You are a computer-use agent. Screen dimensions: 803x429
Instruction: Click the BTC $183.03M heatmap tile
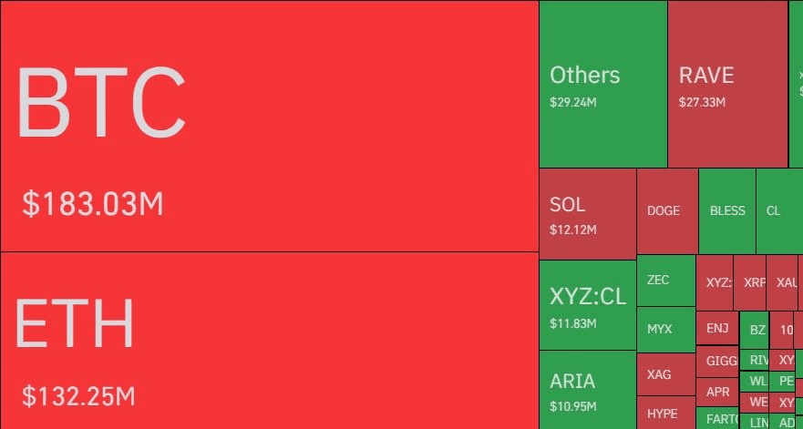[x=269, y=126]
